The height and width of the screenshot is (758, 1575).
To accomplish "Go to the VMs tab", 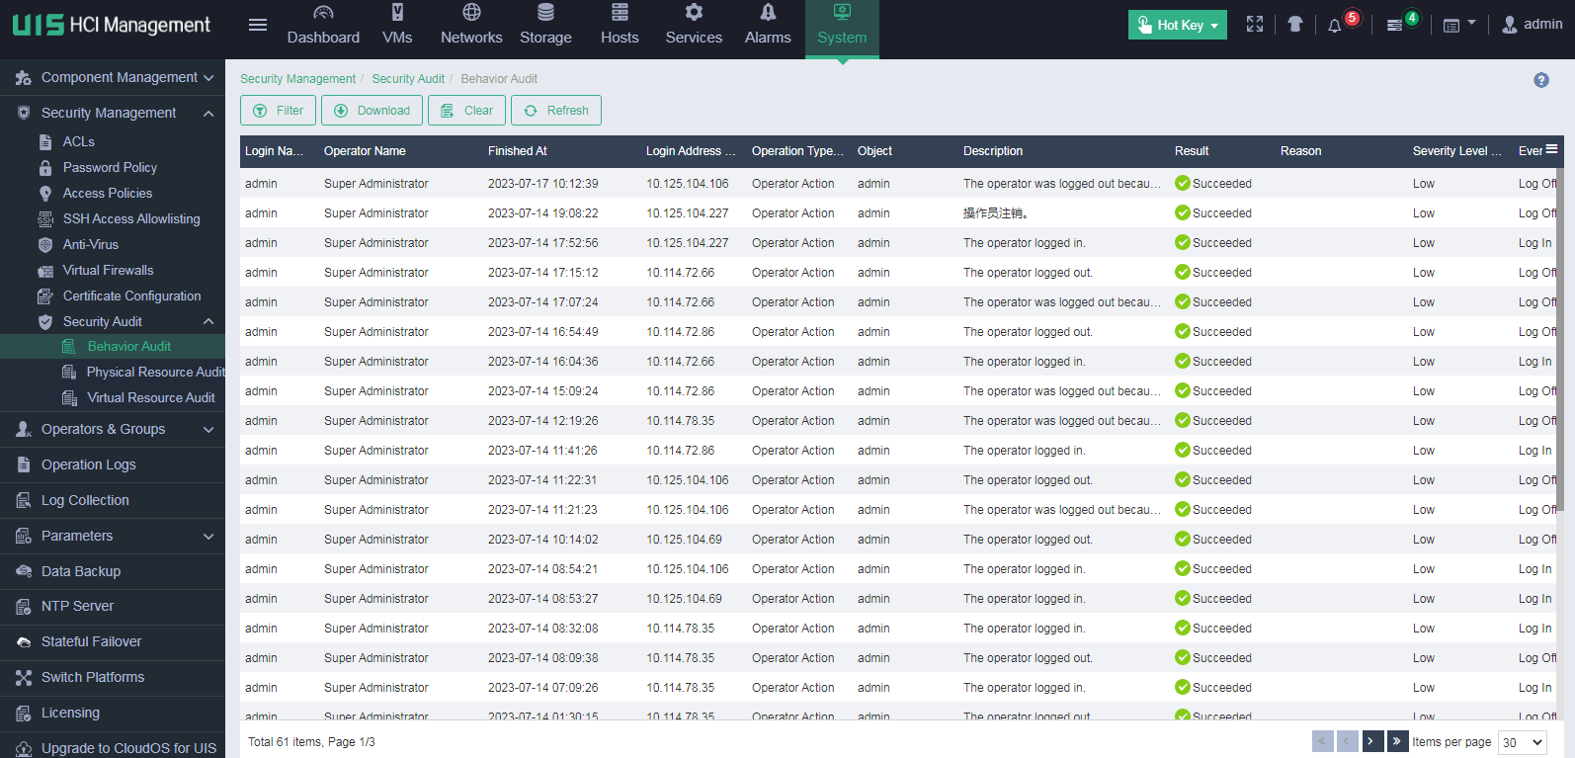I will coord(397,27).
